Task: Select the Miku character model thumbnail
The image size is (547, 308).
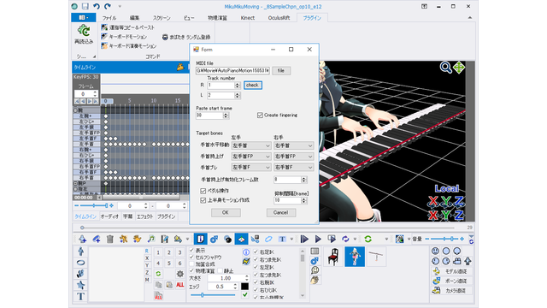Action: click(355, 257)
